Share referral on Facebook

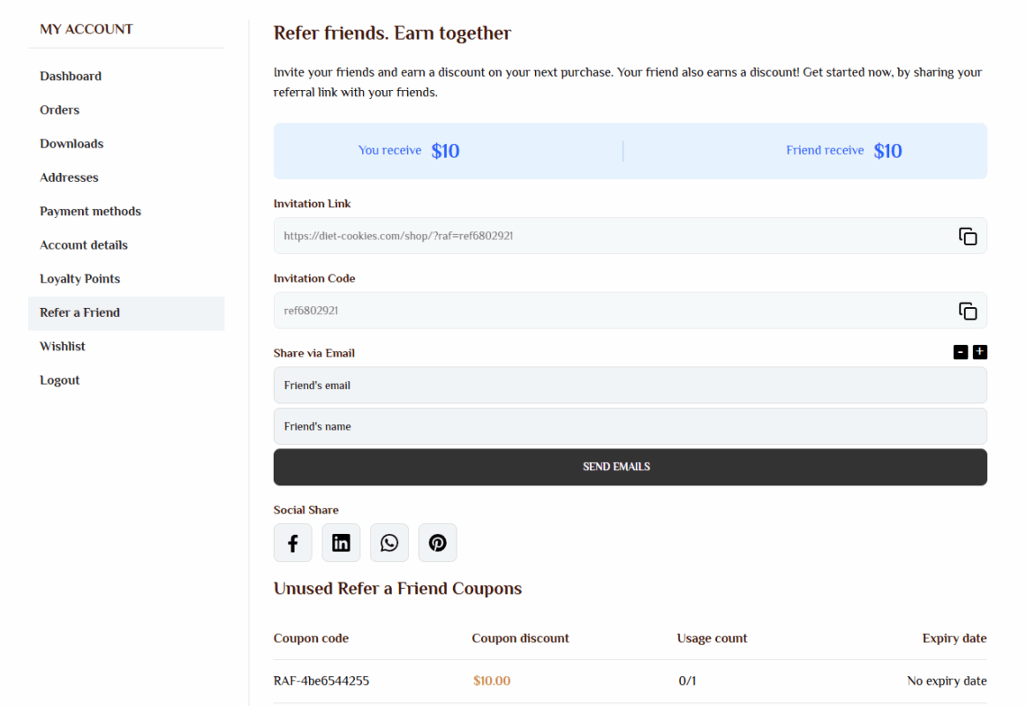[293, 544]
